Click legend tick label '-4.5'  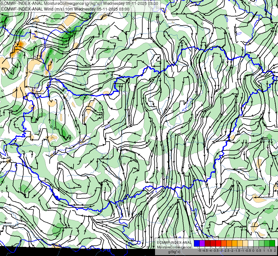(x=205, y=251)
